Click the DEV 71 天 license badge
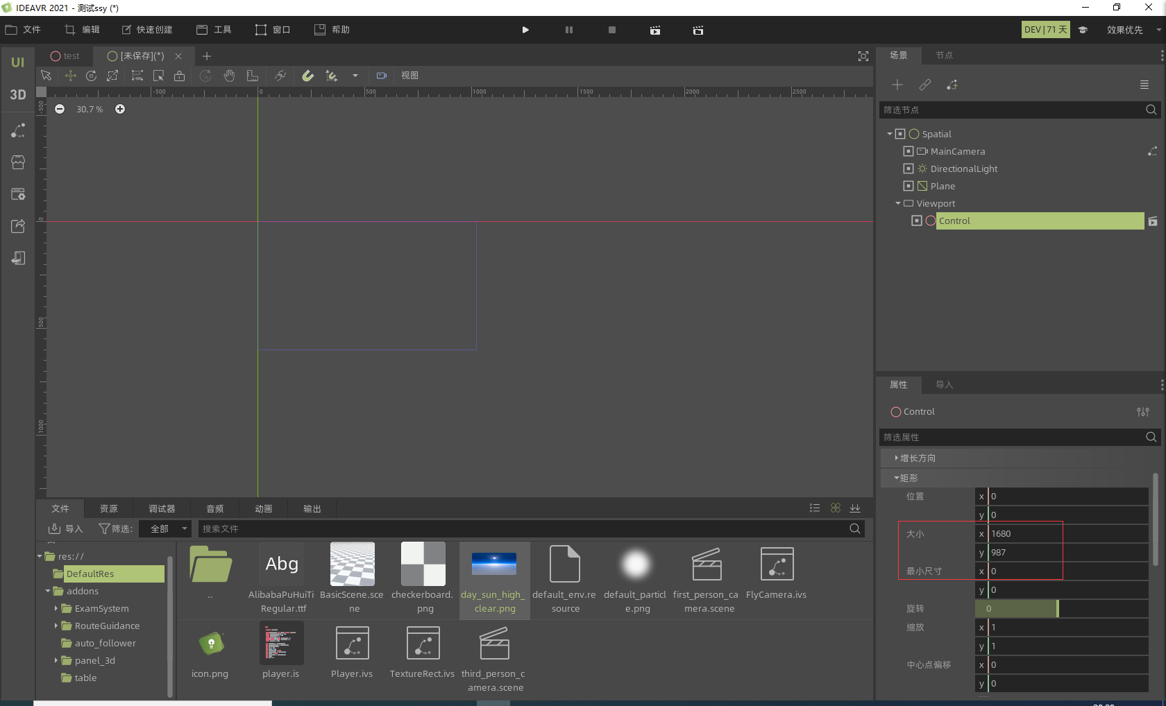Image resolution: width=1166 pixels, height=706 pixels. (x=1045, y=30)
